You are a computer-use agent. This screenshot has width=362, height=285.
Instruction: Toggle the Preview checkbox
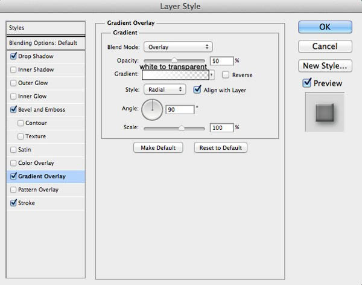click(307, 83)
